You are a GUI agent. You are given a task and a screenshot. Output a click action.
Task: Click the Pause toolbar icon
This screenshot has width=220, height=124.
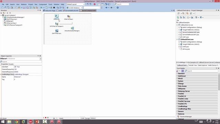pos(51,8)
